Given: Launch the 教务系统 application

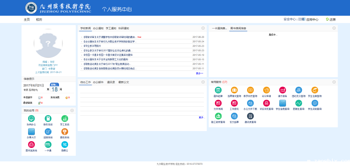Looking at the screenshot, I should pos(48,119).
